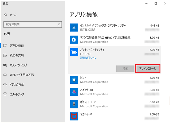Click the アンインストール button
The width and height of the screenshot is (170, 123).
tap(148, 69)
